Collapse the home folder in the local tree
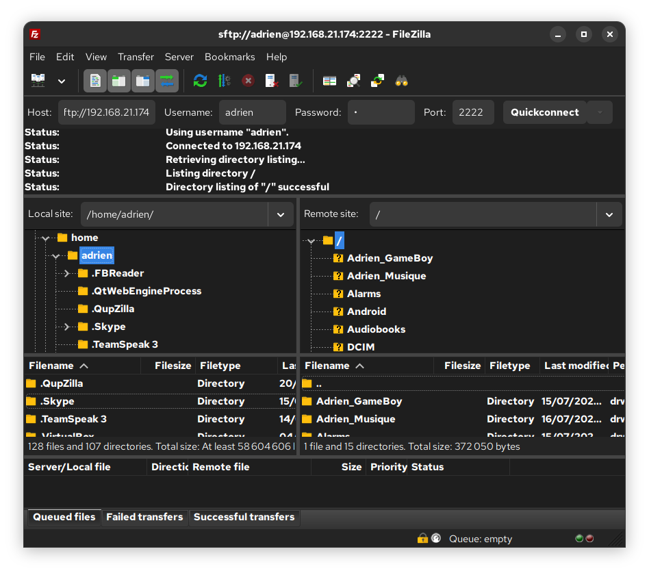649x573 pixels. [46, 238]
